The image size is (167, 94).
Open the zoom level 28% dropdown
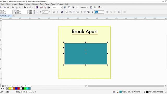click(62, 8)
